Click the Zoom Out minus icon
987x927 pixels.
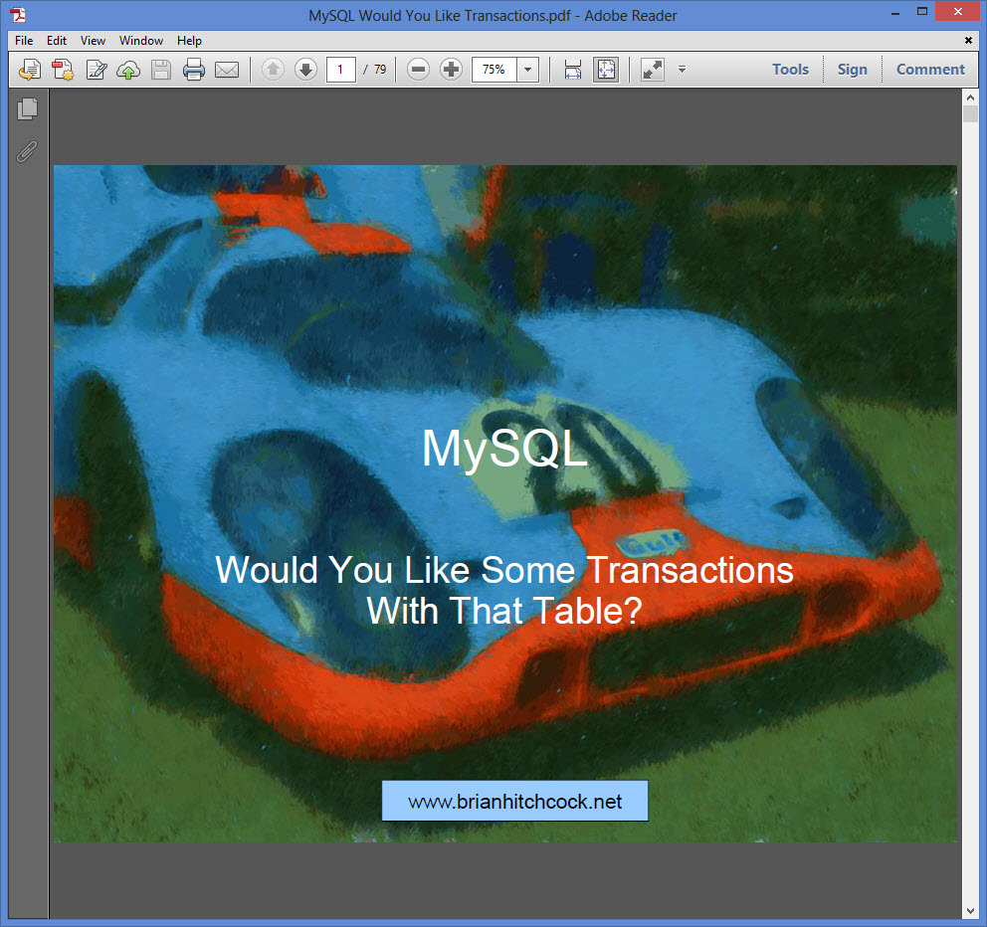click(x=417, y=70)
